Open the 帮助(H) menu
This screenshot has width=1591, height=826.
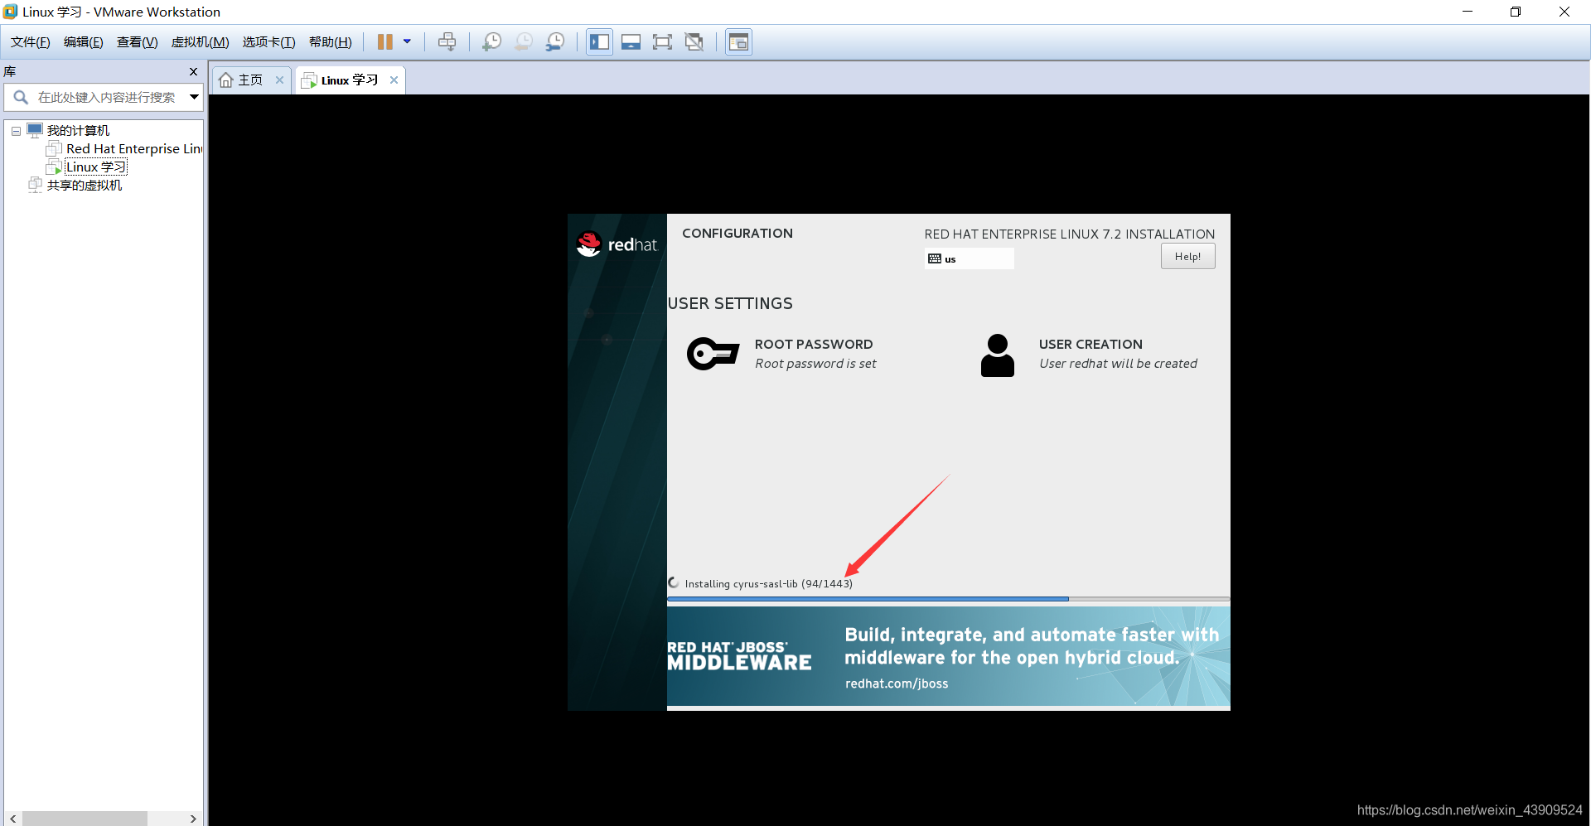coord(331,42)
